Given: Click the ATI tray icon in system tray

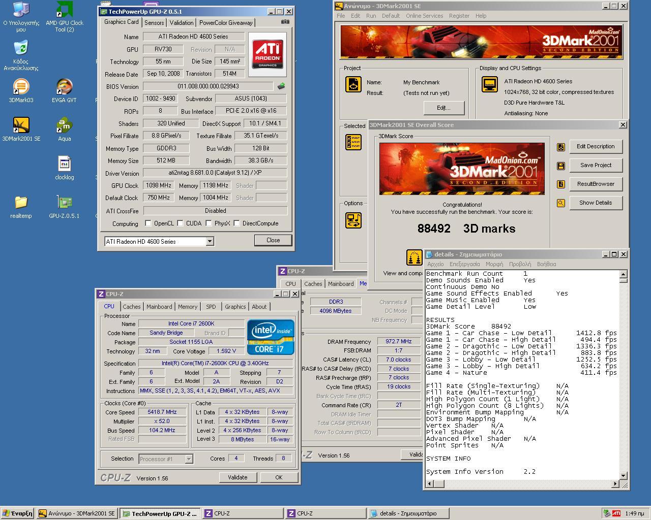Looking at the screenshot, I should 616,513.
